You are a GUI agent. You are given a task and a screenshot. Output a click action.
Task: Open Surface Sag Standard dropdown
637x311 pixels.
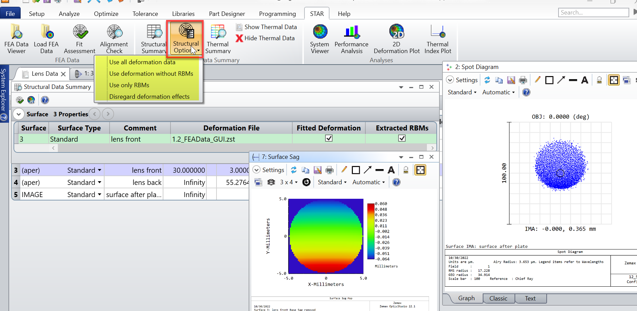[332, 182]
